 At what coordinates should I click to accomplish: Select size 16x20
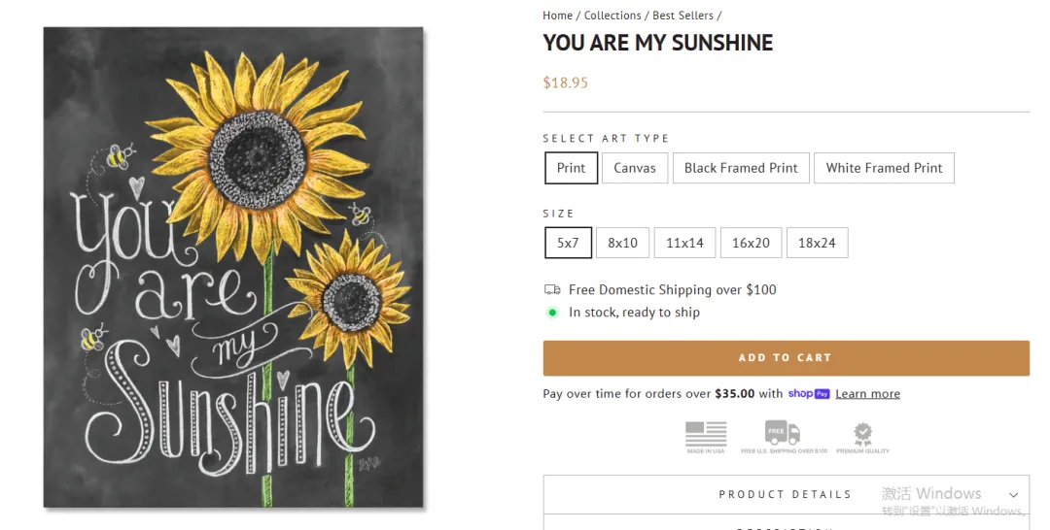tap(751, 243)
